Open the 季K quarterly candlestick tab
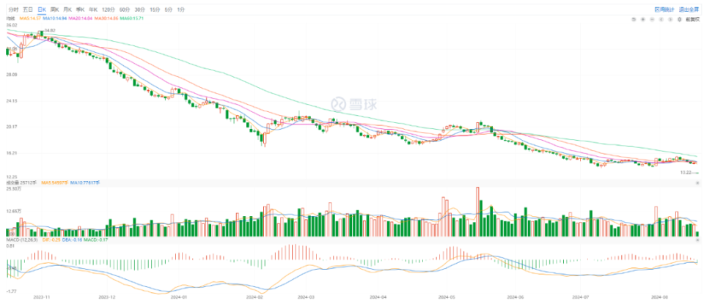704x304 pixels. 80,10
